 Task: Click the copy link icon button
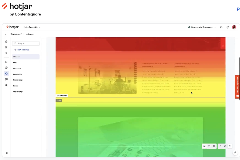(x=235, y=152)
